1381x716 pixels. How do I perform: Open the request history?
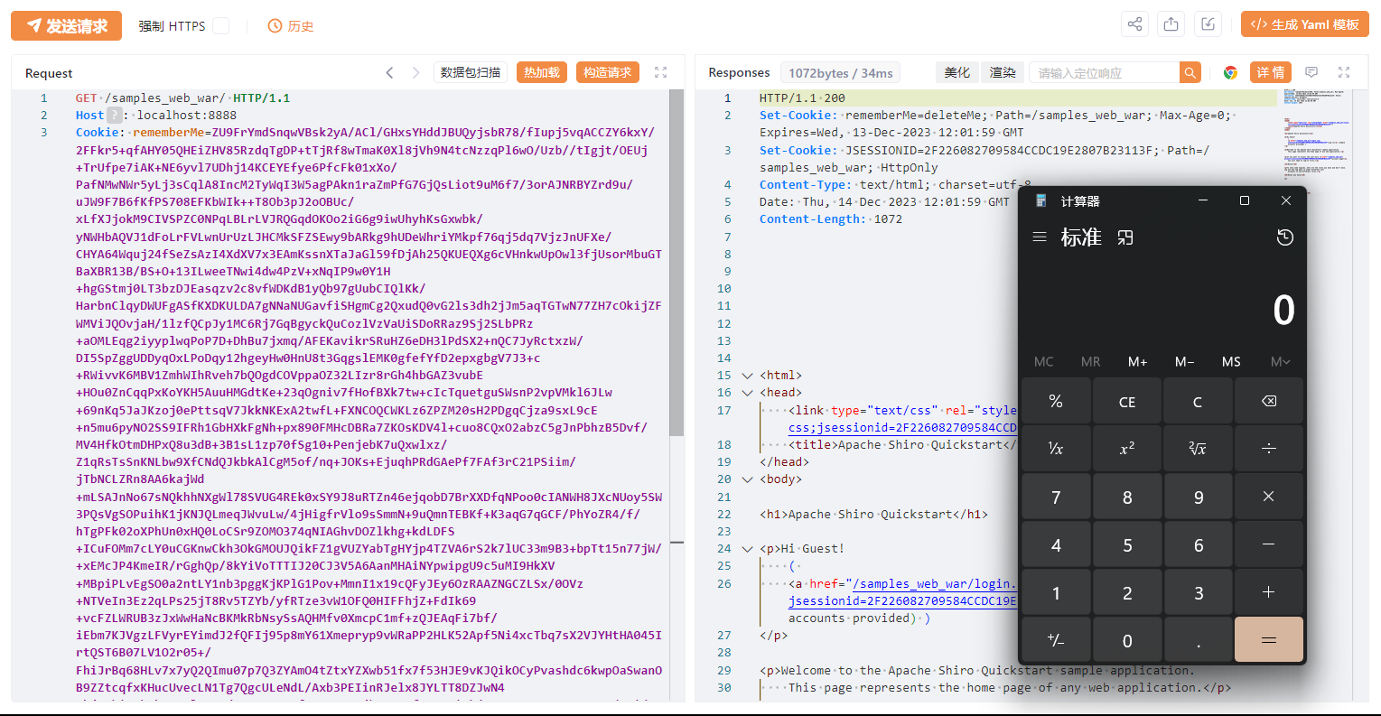pos(291,26)
